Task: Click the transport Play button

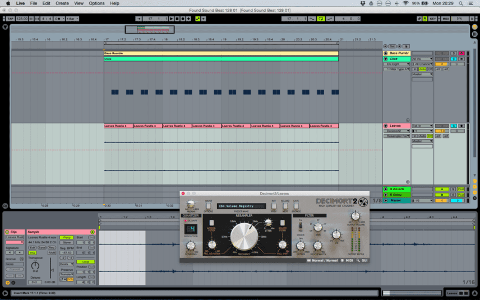Action: click(172, 19)
